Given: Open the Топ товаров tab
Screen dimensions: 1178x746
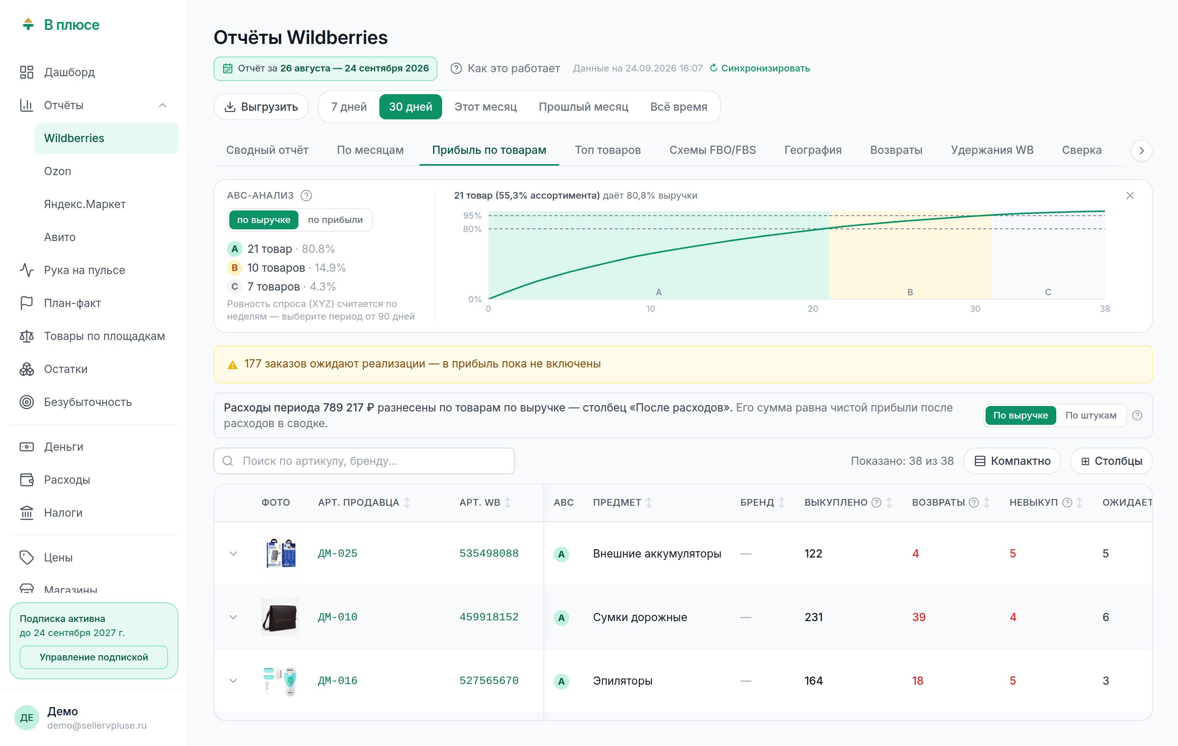Looking at the screenshot, I should click(x=607, y=150).
